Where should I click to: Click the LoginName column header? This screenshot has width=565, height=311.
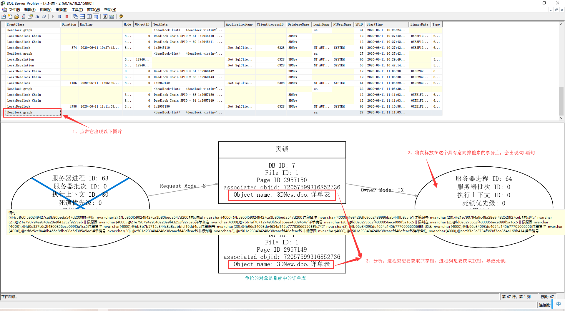tap(322, 24)
